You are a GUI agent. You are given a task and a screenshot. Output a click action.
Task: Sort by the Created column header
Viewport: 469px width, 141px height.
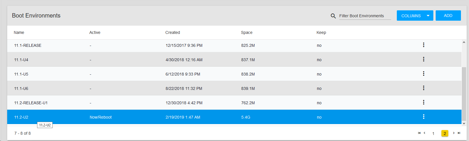click(173, 32)
